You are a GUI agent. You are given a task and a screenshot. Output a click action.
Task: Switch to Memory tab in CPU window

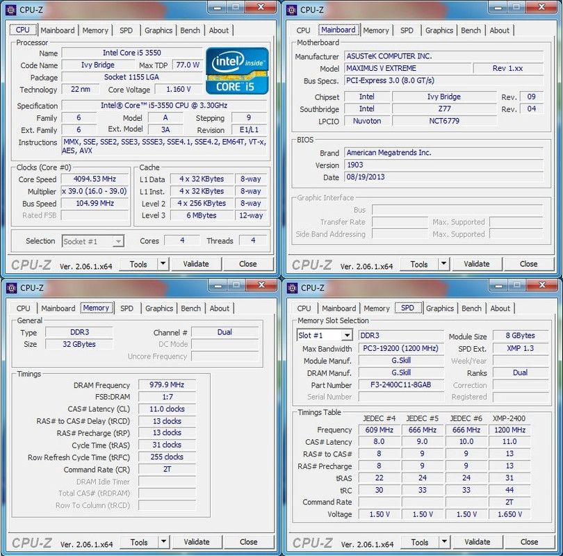[x=95, y=31]
